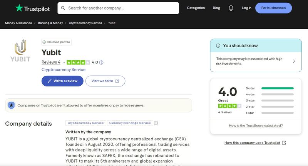Screen dimensions: 308x166
Task: Open the Cryptocurrency Service category link
Action: click(x=64, y=70)
